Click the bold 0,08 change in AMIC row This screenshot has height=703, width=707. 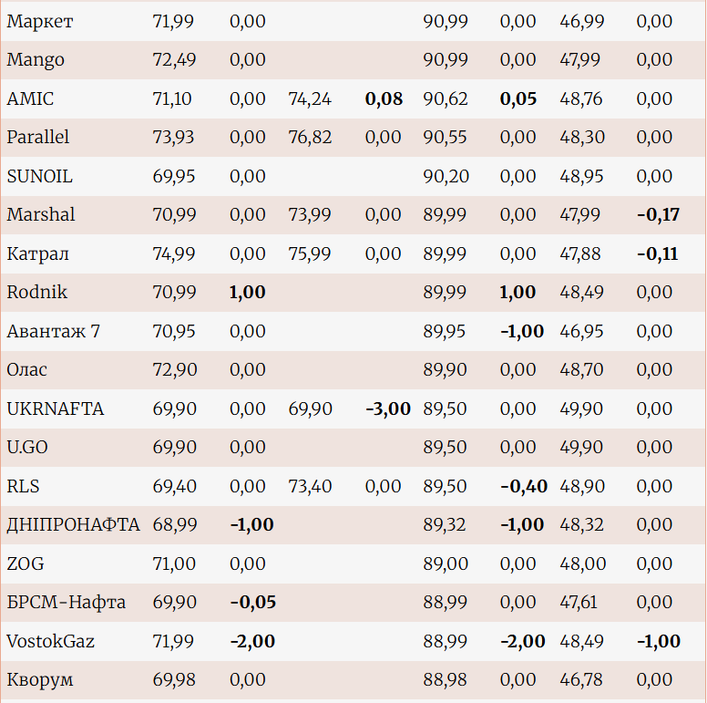pos(384,98)
